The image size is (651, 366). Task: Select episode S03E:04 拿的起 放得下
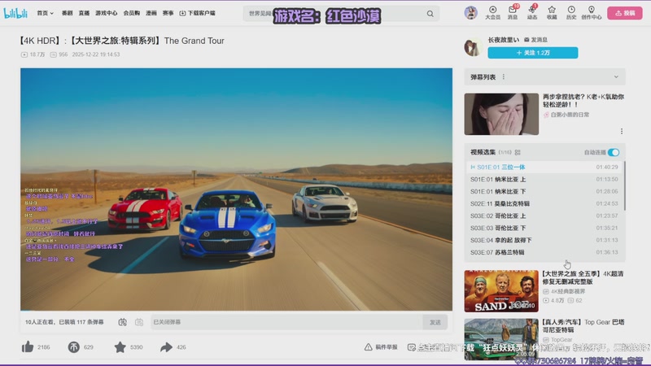pyautogui.click(x=544, y=240)
